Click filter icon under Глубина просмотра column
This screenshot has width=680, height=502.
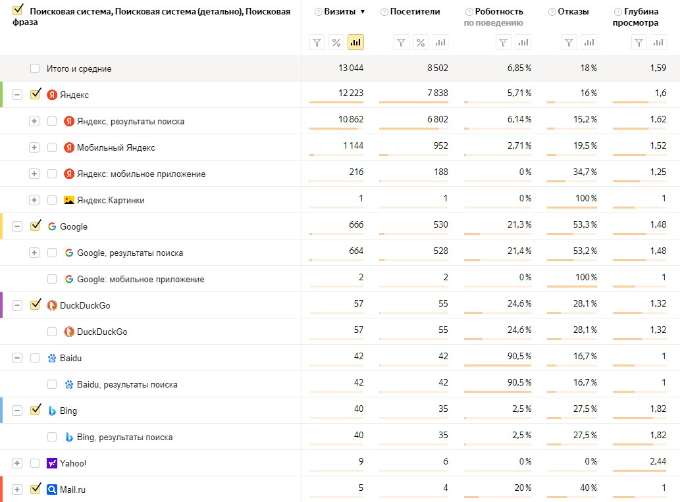[638, 43]
